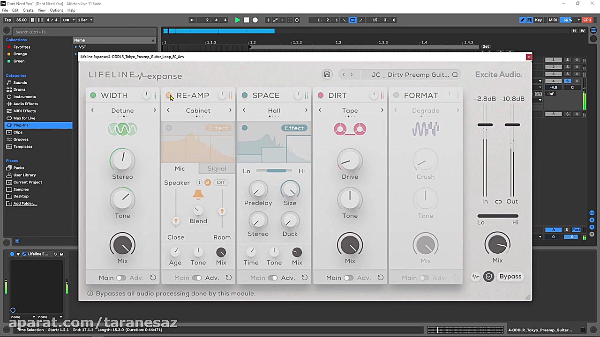Viewport: 600px width, 337px height.
Task: Select next DIRT mode after Tape
Action: (382, 110)
